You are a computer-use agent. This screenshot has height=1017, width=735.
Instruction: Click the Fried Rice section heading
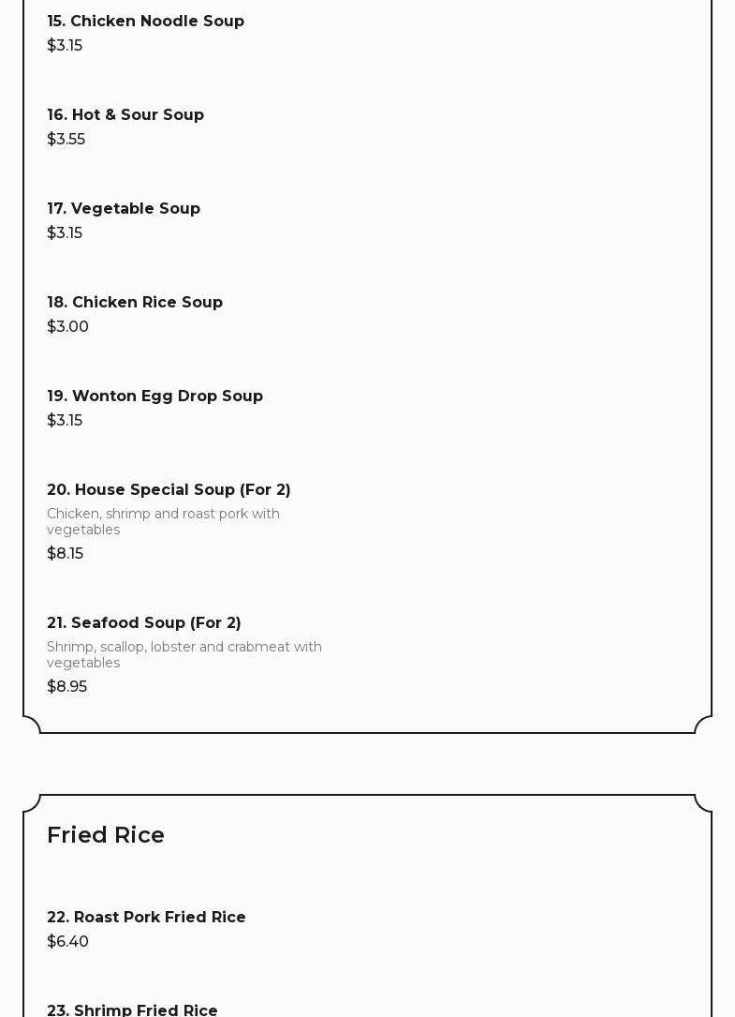[106, 834]
